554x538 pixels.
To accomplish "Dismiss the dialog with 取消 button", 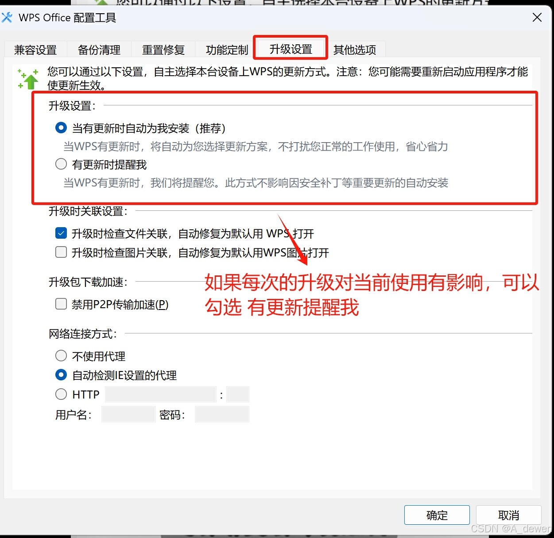I will click(509, 515).
